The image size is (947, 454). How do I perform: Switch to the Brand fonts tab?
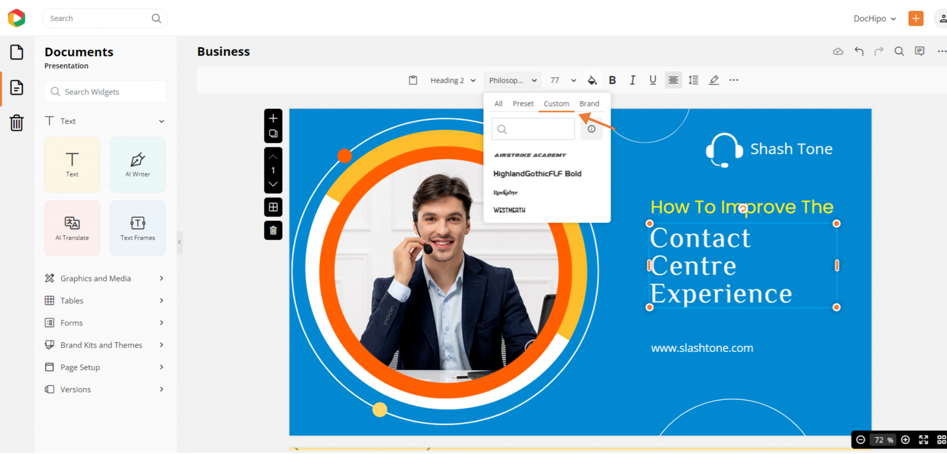[589, 103]
